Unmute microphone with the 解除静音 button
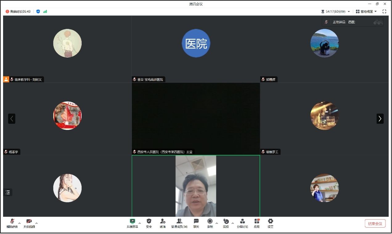 12,223
